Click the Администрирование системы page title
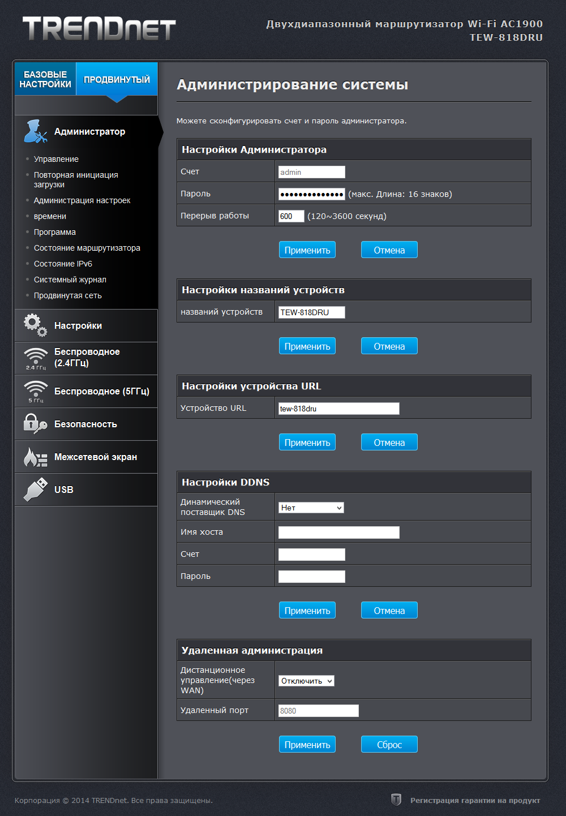 point(292,84)
